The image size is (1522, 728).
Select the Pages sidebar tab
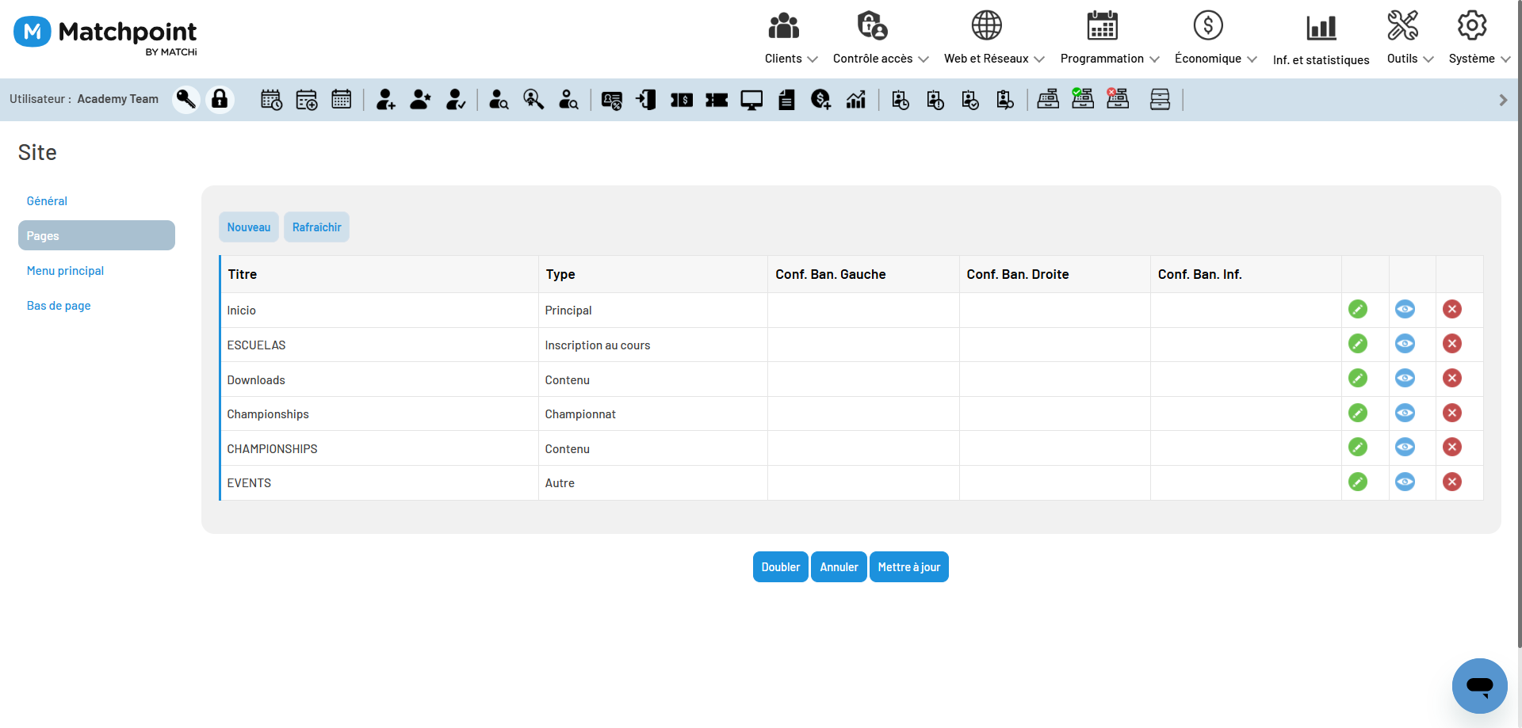[x=97, y=235]
